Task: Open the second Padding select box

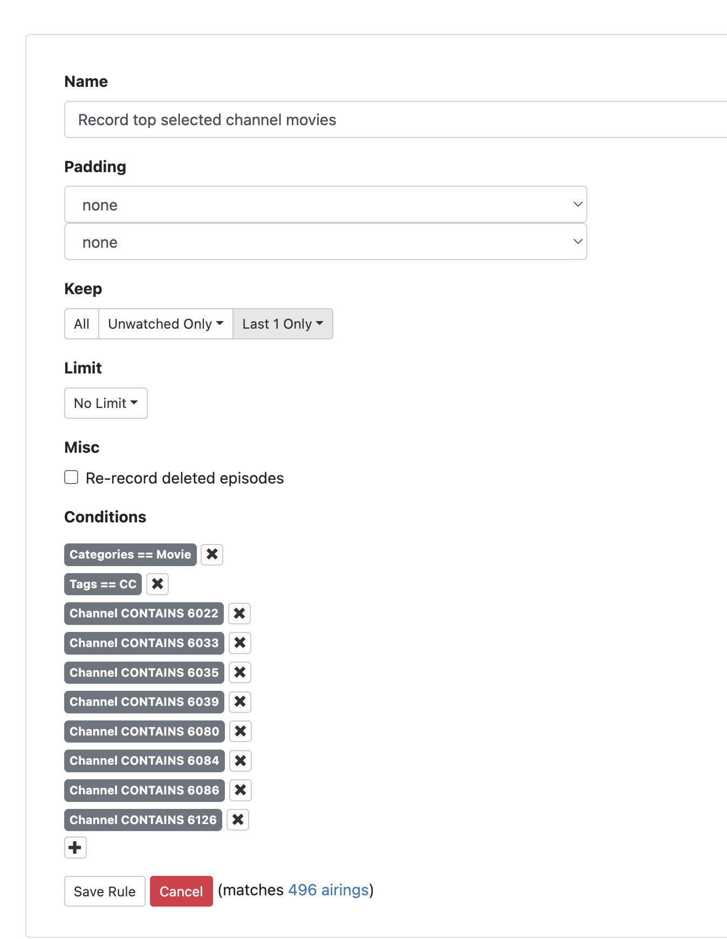Action: pyautogui.click(x=325, y=242)
